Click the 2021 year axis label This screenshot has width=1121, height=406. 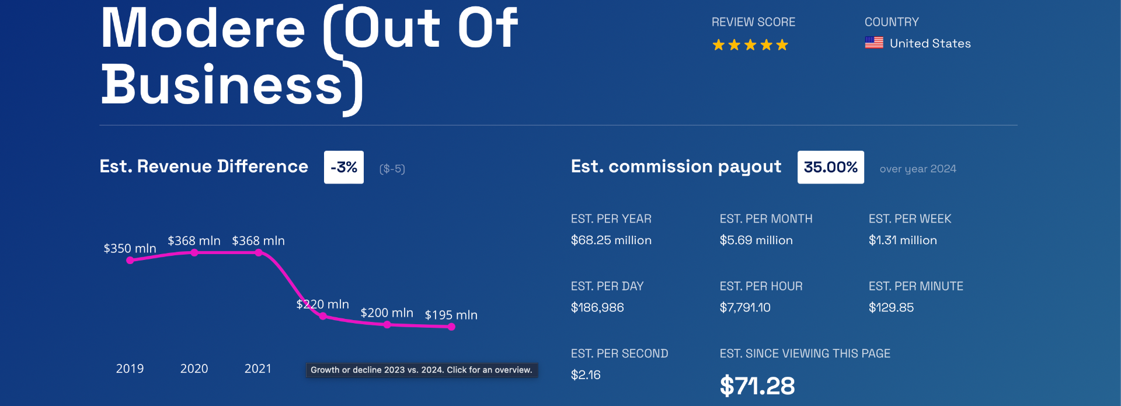(258, 369)
